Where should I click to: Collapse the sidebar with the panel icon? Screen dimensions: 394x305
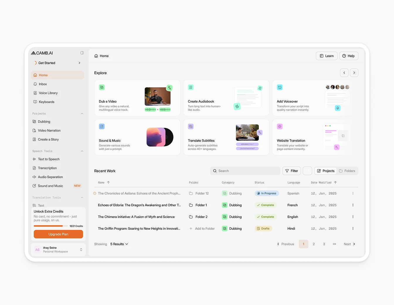click(x=82, y=53)
